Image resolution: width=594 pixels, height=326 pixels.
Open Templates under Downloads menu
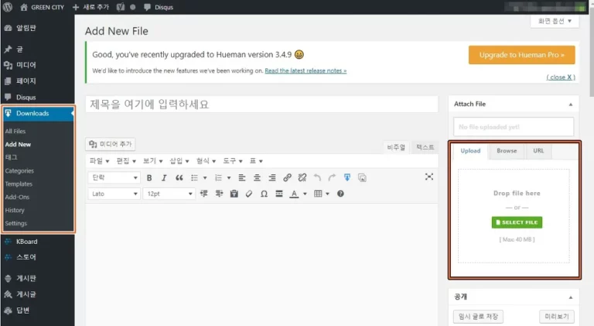pyautogui.click(x=19, y=184)
